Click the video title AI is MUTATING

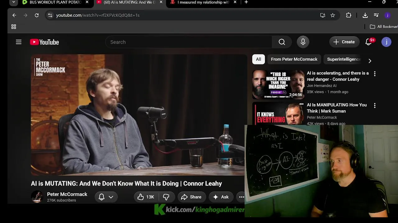coord(126,184)
